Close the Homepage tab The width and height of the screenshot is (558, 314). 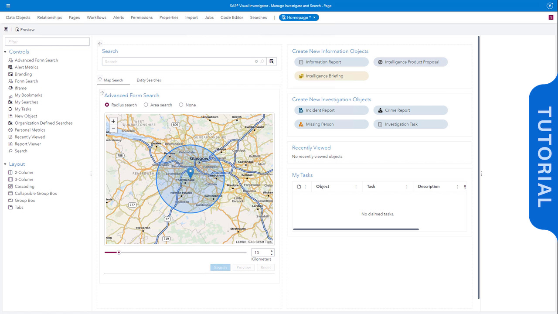[314, 17]
